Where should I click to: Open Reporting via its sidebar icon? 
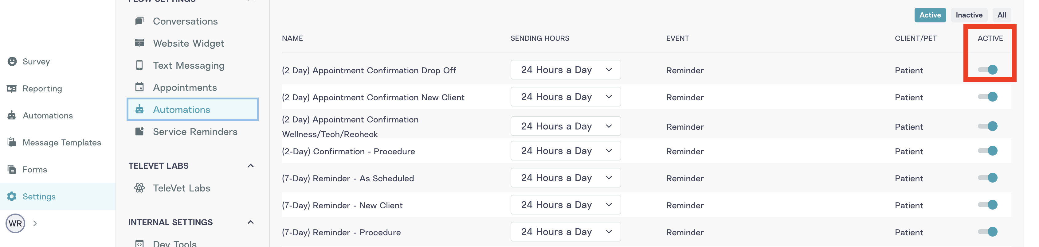point(12,88)
